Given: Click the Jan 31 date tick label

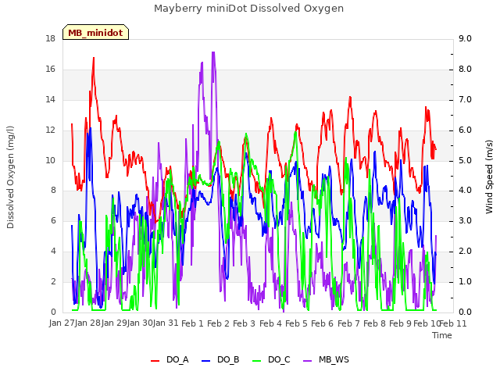Looking at the screenshot, I should [166, 323].
